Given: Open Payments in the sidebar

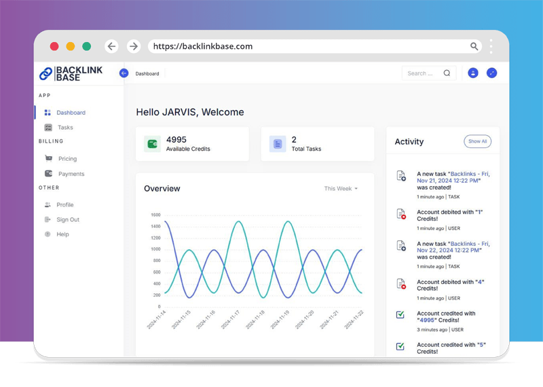Looking at the screenshot, I should (71, 174).
